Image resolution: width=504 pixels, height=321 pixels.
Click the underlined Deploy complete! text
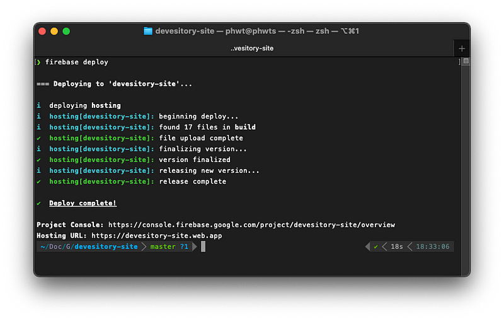click(83, 203)
